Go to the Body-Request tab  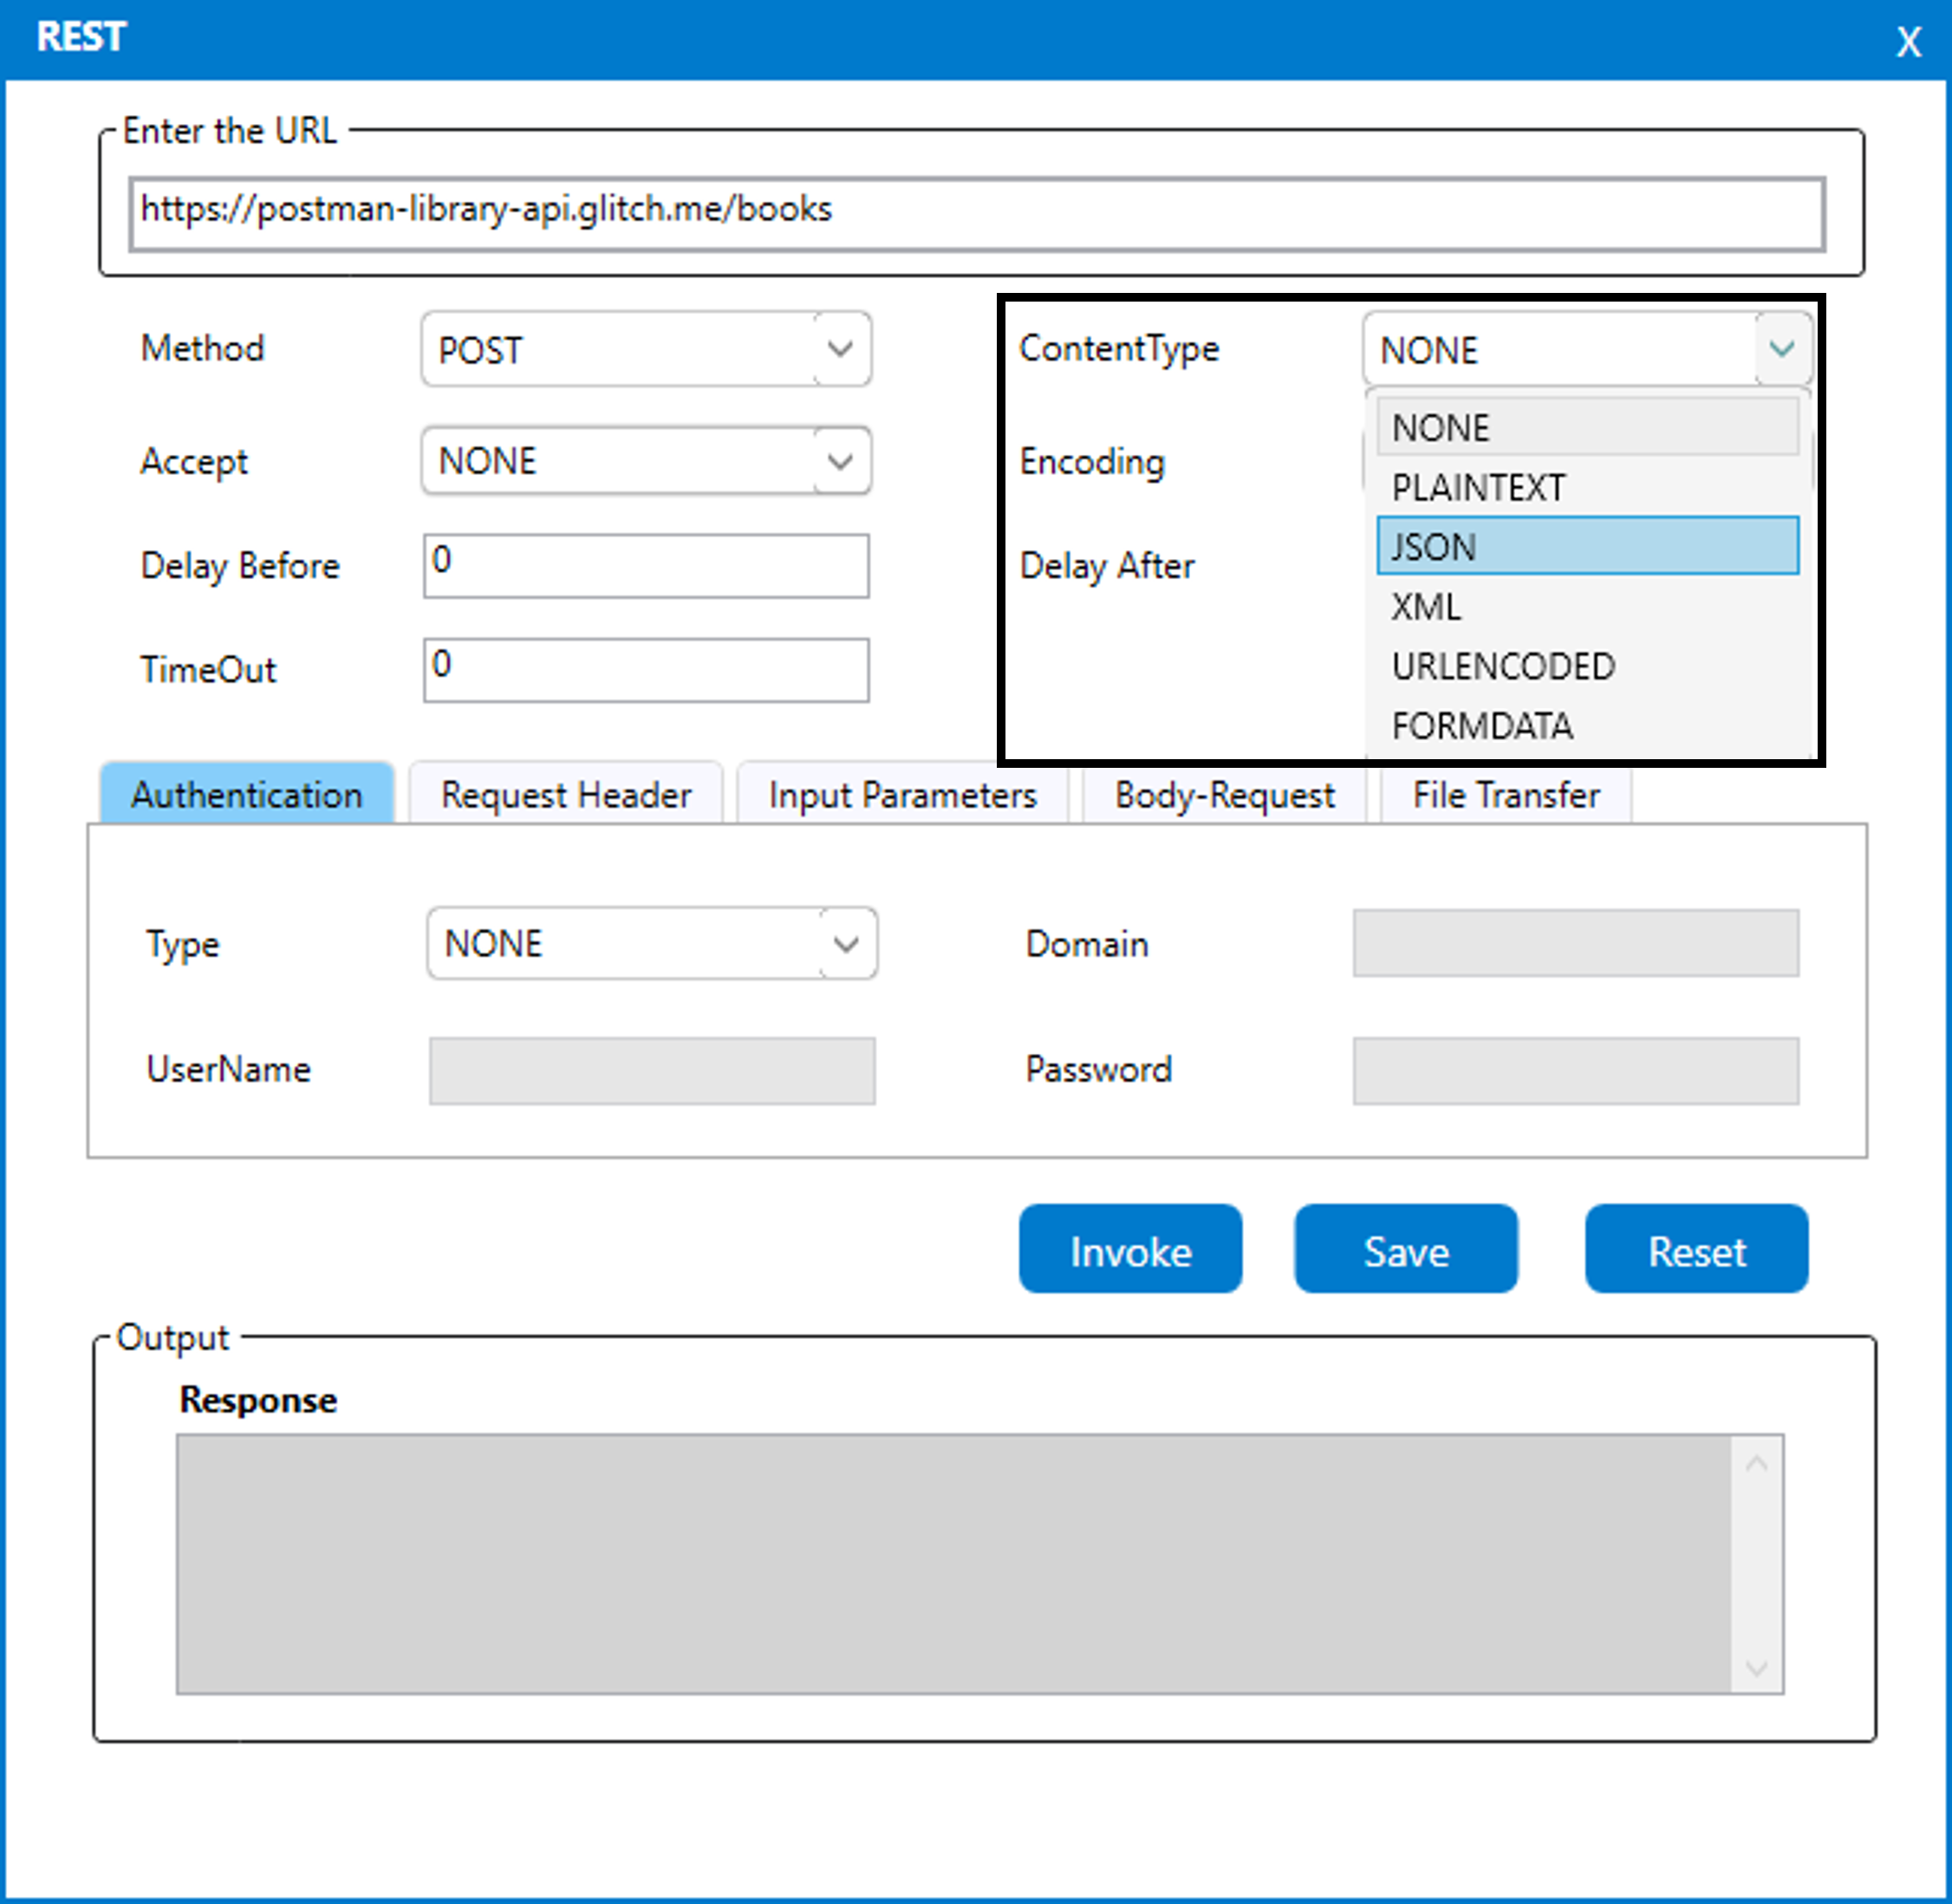click(x=1224, y=795)
